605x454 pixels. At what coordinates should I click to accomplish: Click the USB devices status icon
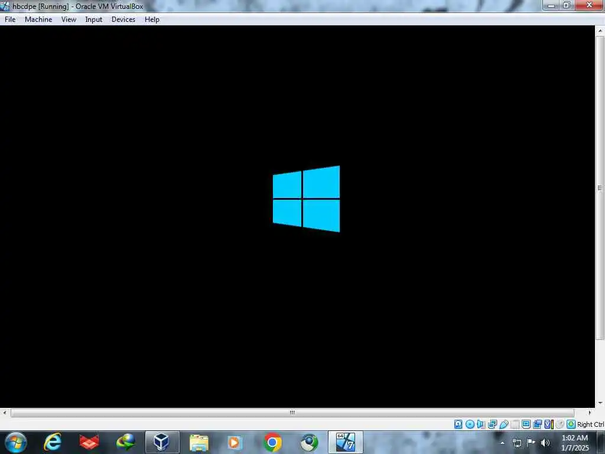(x=503, y=424)
